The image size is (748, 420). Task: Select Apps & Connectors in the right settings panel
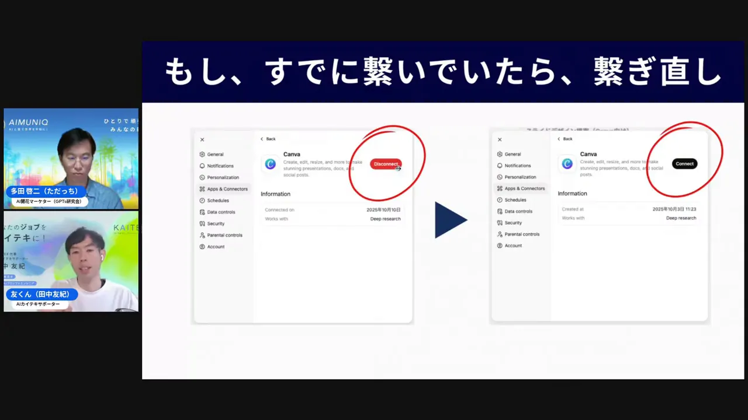[521, 188]
